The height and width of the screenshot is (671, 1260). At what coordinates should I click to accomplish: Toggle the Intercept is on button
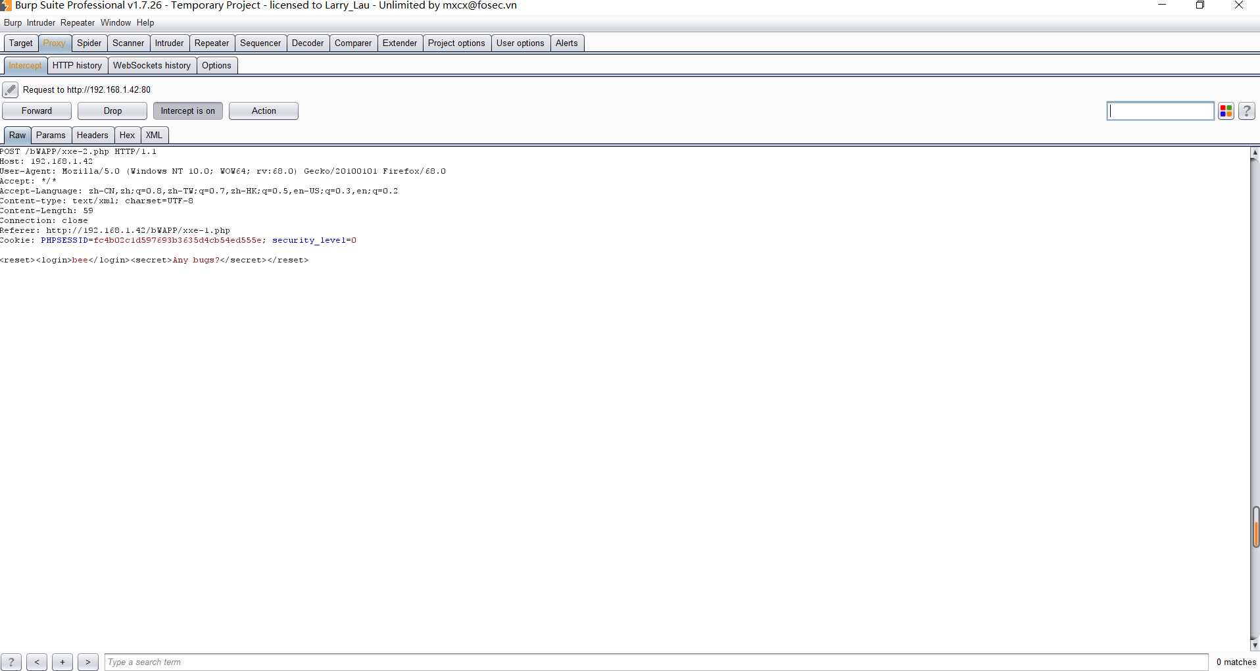tap(188, 111)
